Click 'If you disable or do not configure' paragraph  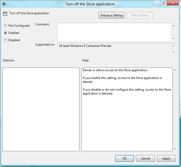127,92
